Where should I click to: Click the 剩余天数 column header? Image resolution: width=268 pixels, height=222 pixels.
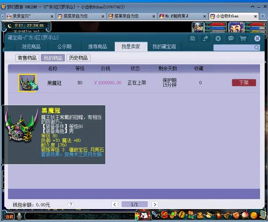(167, 69)
